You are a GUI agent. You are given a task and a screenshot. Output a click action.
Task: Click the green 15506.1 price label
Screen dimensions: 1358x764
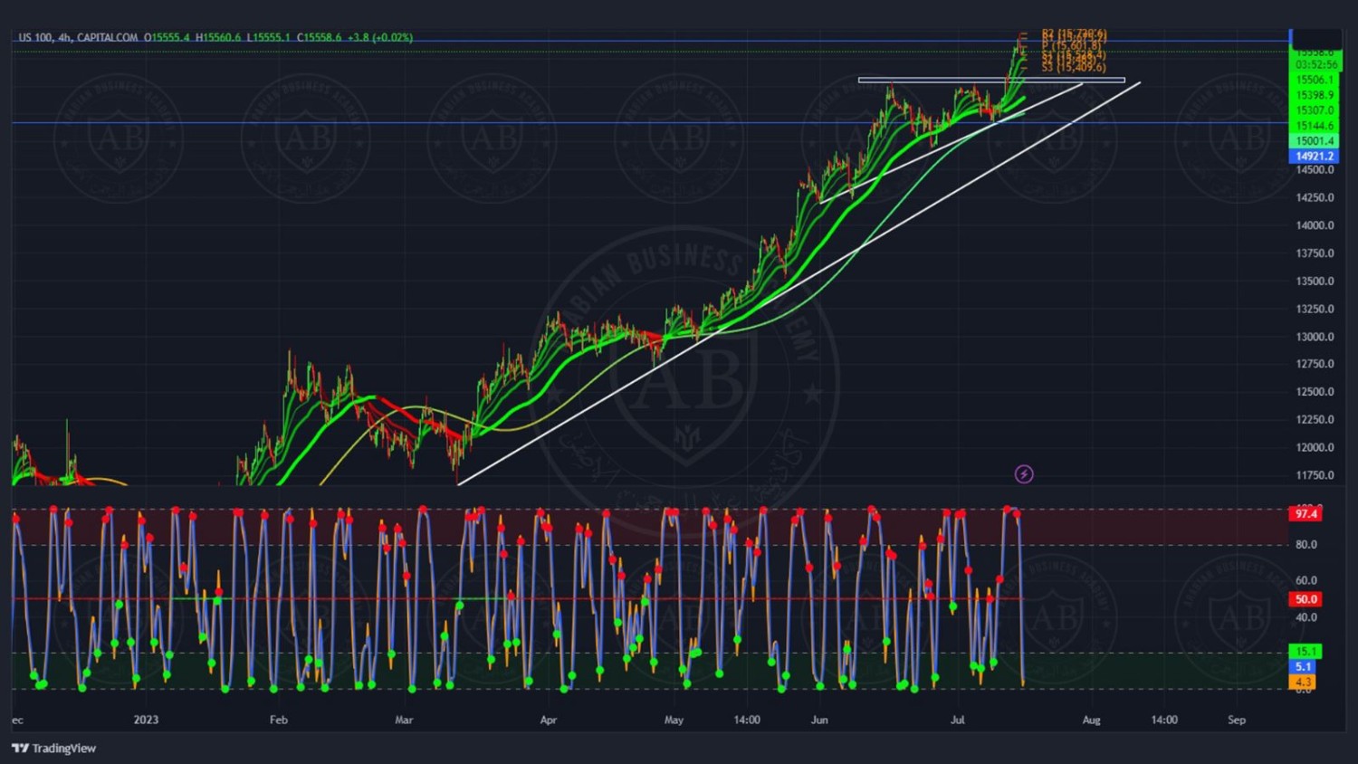tap(1315, 81)
